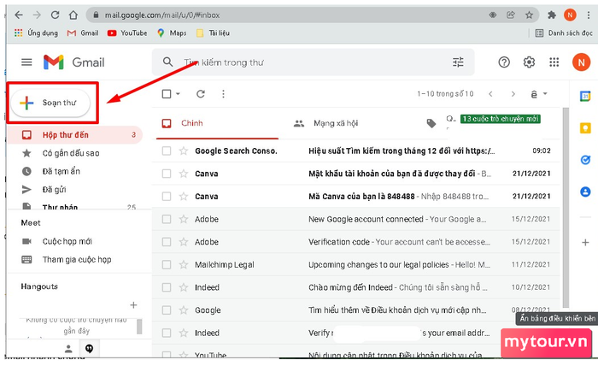Open the input tools dropdown arrow
The height and width of the screenshot is (366, 598).
(545, 94)
